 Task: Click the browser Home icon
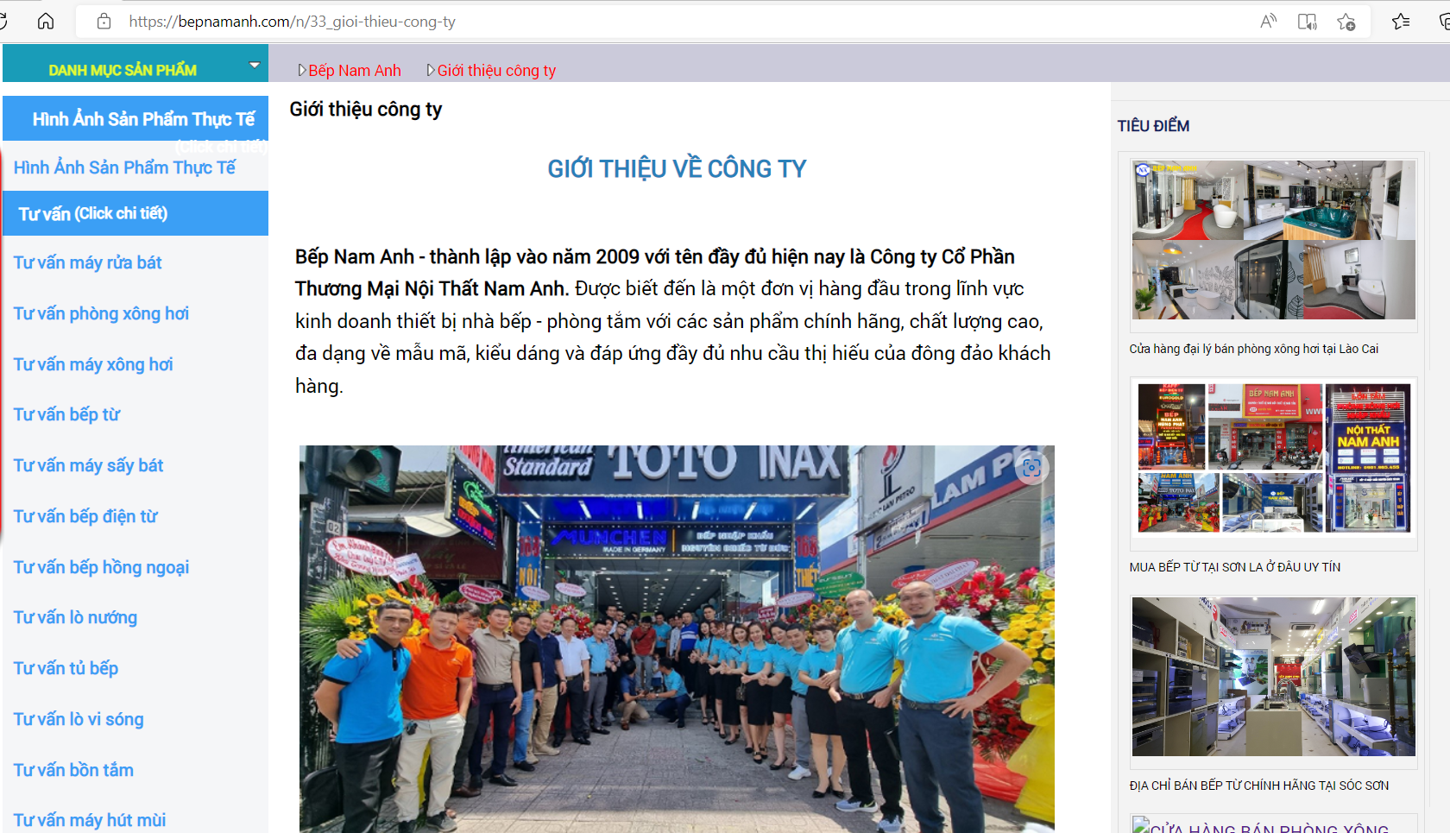[46, 22]
